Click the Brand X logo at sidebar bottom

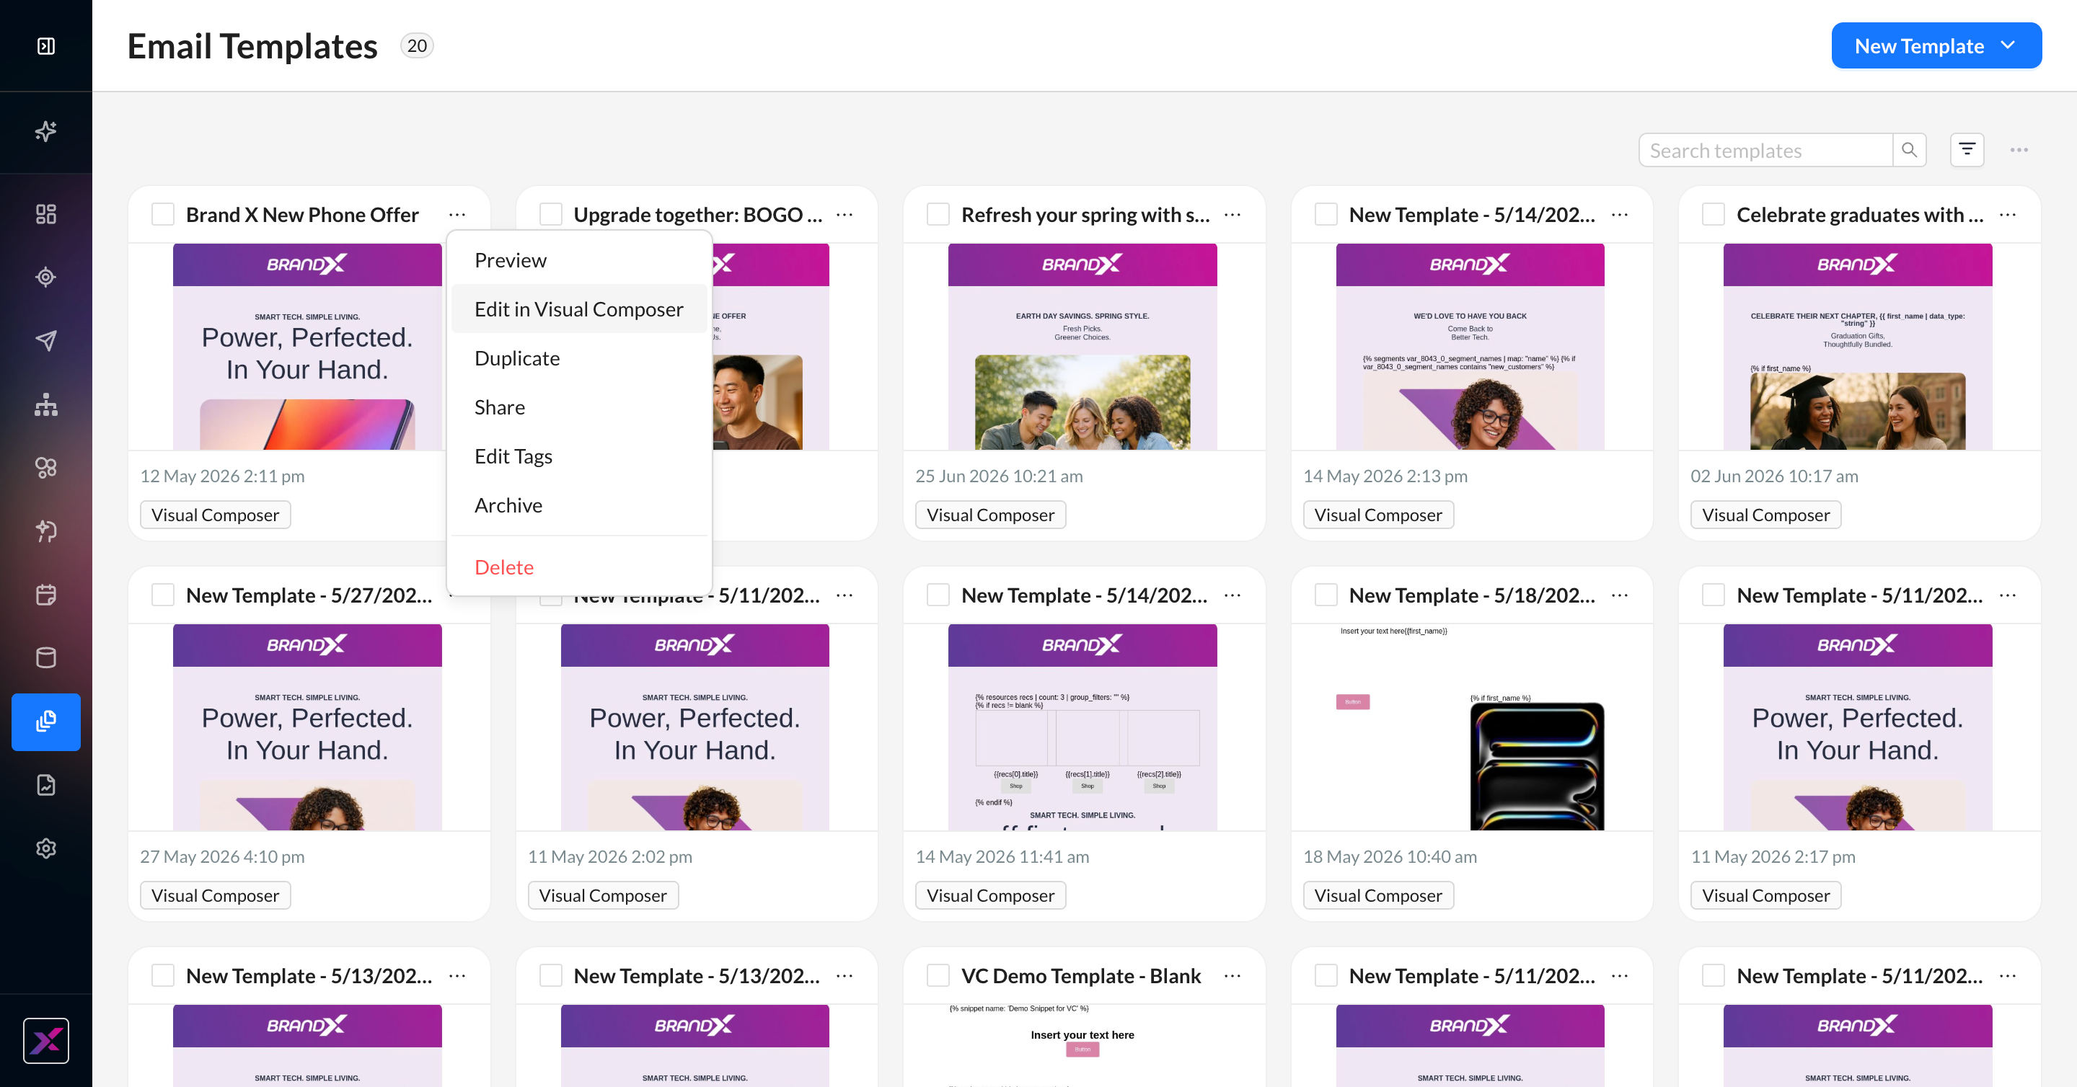click(x=46, y=1040)
